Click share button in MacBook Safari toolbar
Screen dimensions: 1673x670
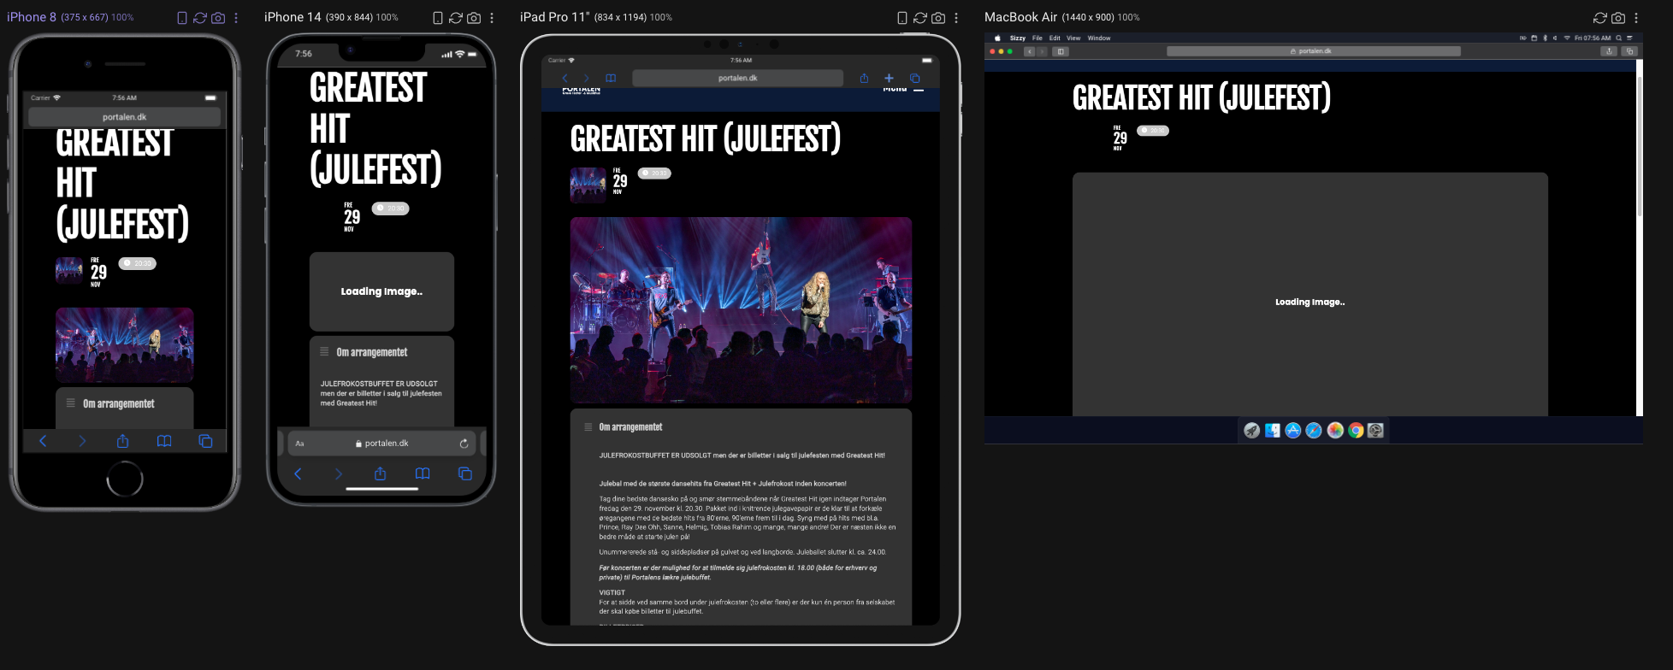[1609, 51]
